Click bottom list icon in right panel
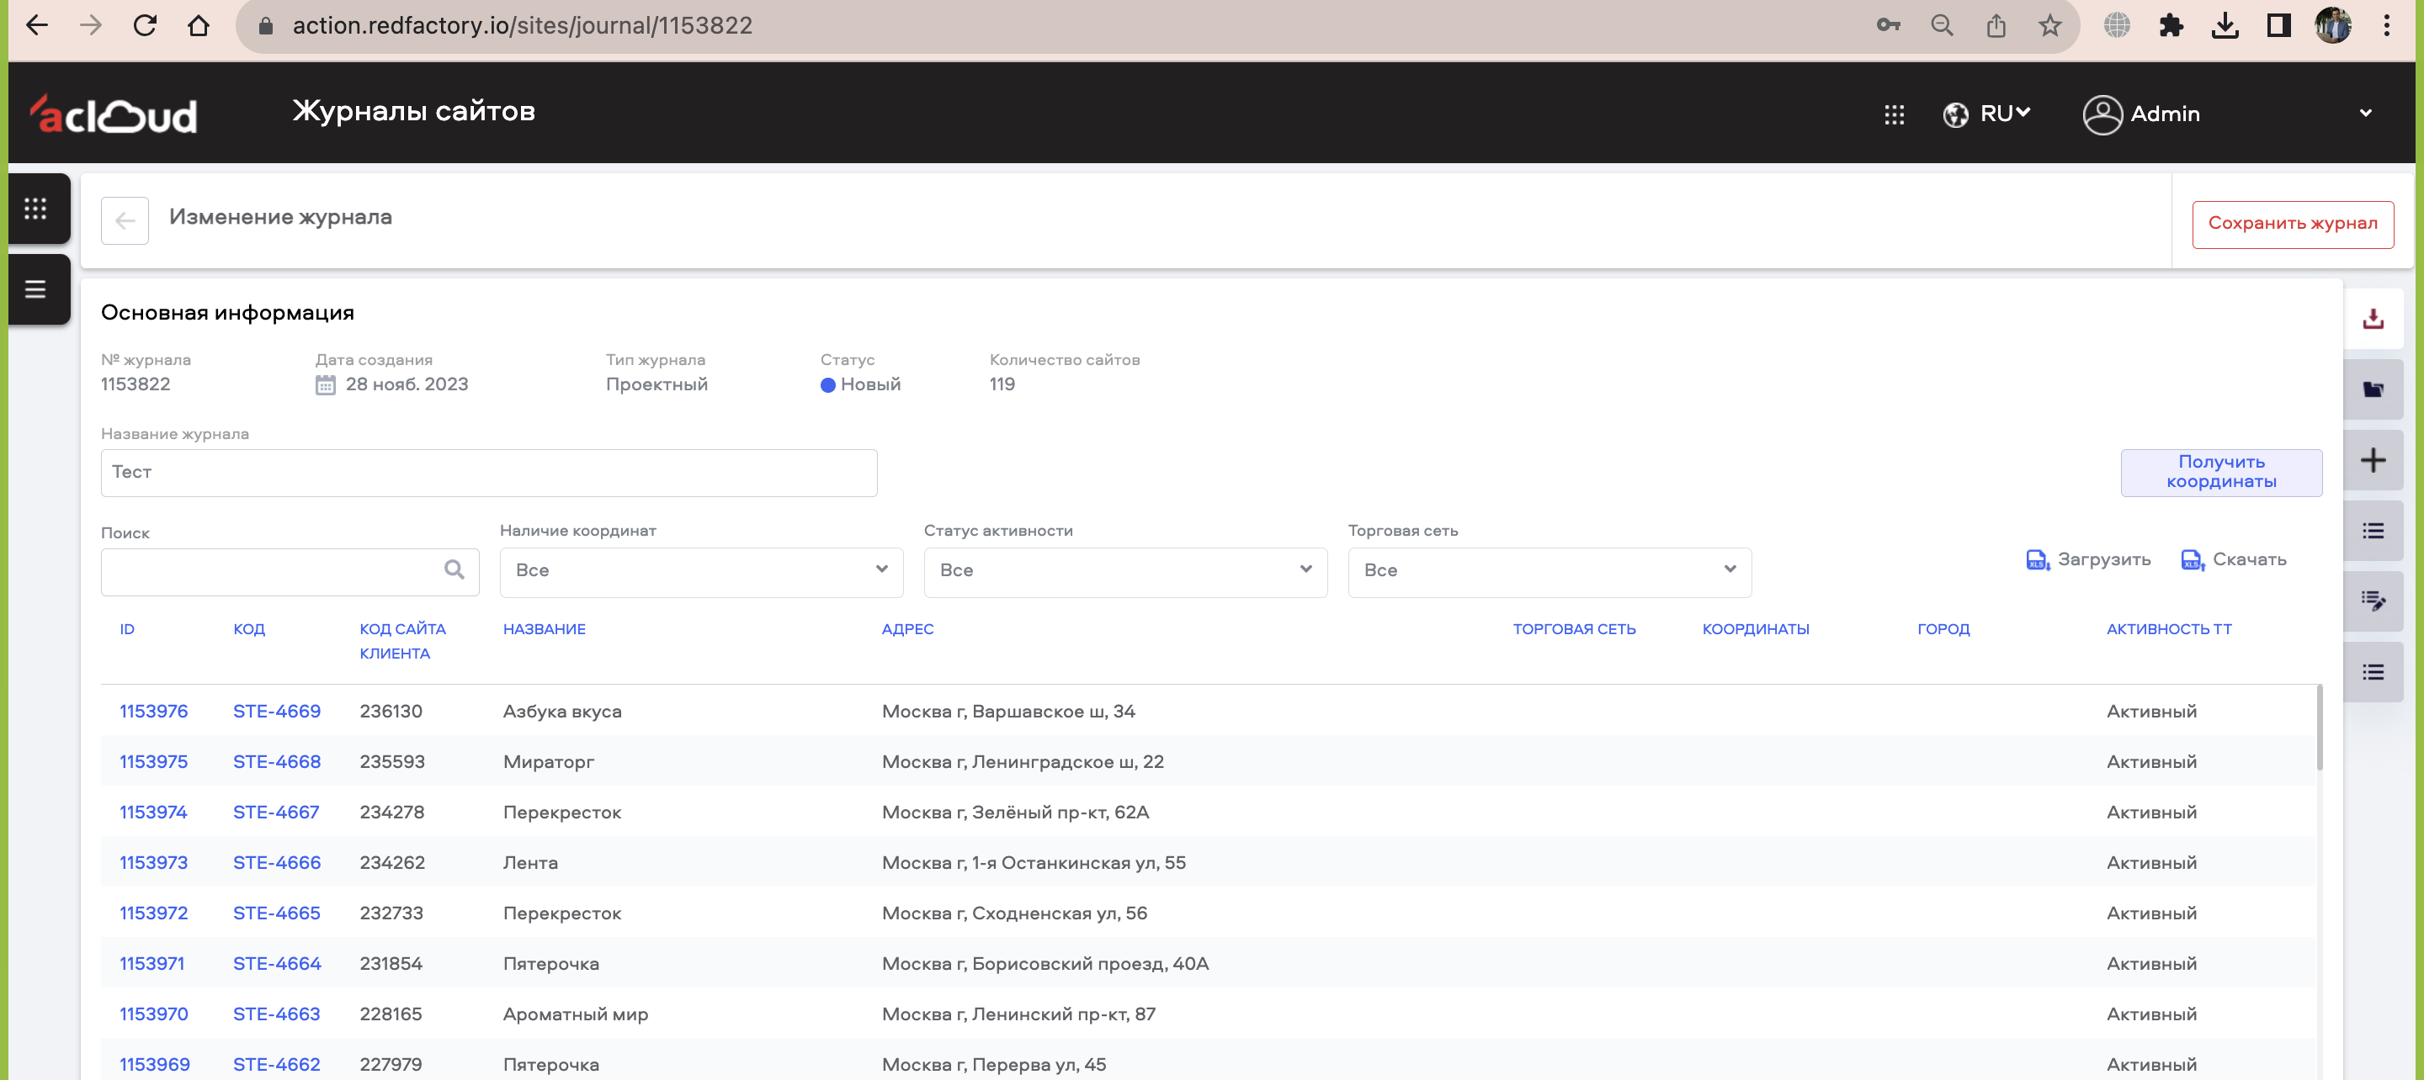2424x1080 pixels. pyautogui.click(x=2373, y=672)
